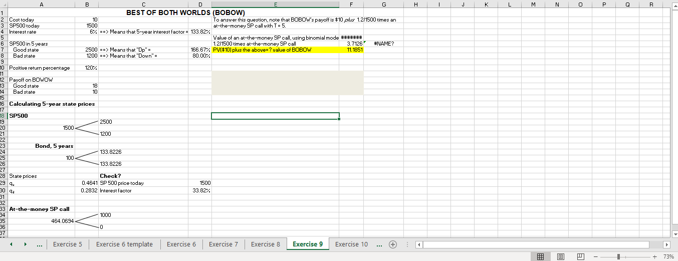Adjust the zoom slider handle

[x=619, y=256]
